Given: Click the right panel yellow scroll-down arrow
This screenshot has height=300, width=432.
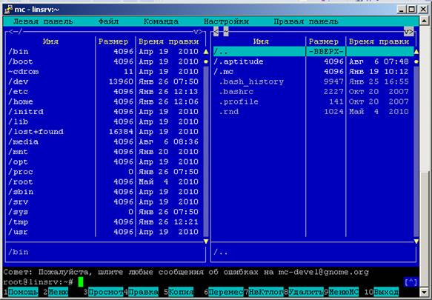Looking at the screenshot, I should coord(416,241).
